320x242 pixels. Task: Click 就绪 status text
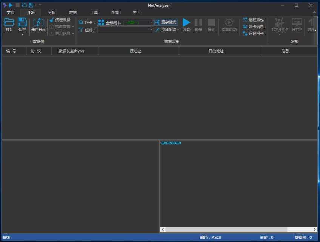point(6,237)
